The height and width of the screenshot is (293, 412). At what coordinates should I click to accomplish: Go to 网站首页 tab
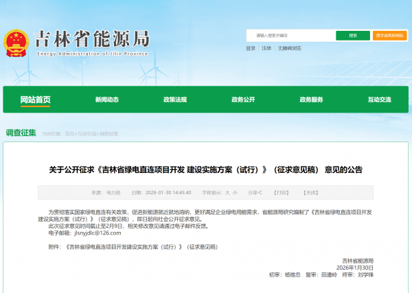click(35, 99)
